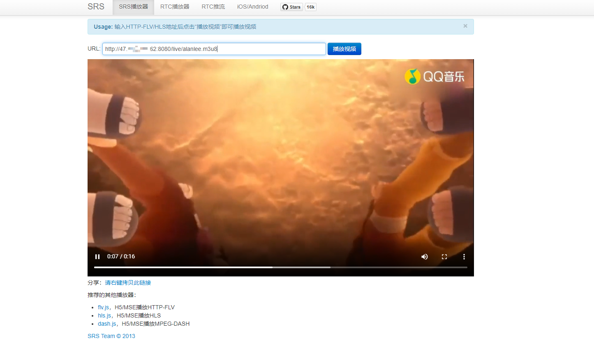Click the 播放视频 button
Screen dimensions: 594x352
(x=344, y=49)
